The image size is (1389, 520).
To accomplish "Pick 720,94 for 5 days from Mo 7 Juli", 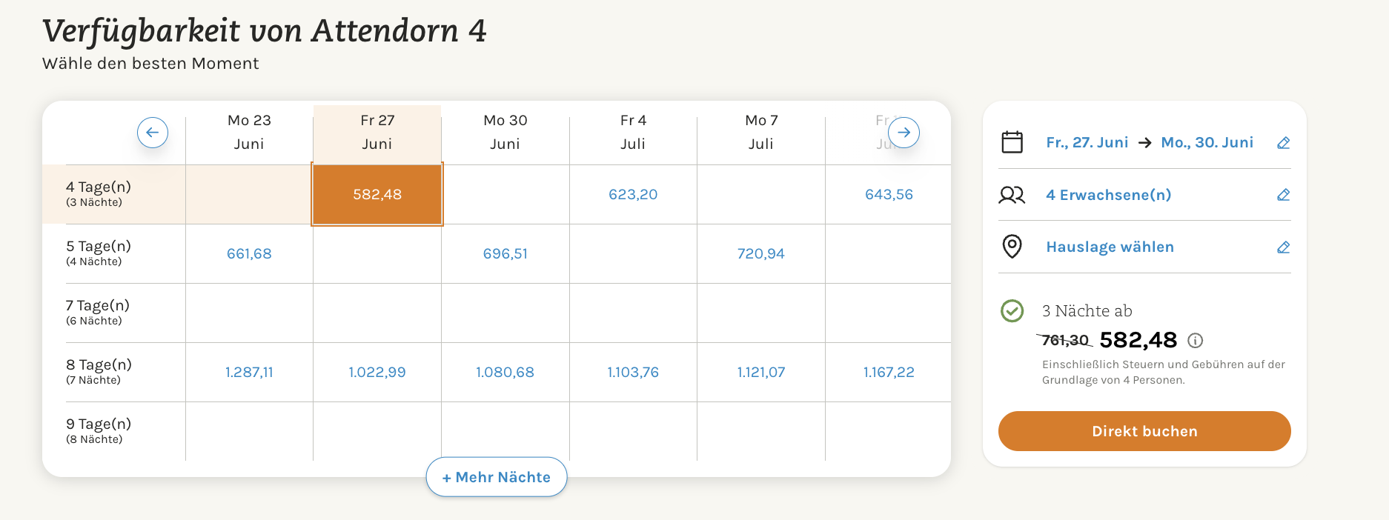I will pos(761,254).
